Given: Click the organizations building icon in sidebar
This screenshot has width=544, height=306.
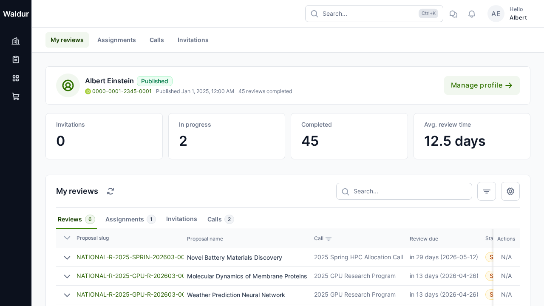Looking at the screenshot, I should coord(16,41).
